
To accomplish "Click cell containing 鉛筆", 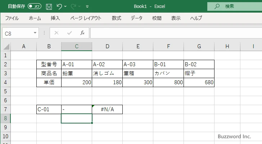I will pyautogui.click(x=77, y=73).
